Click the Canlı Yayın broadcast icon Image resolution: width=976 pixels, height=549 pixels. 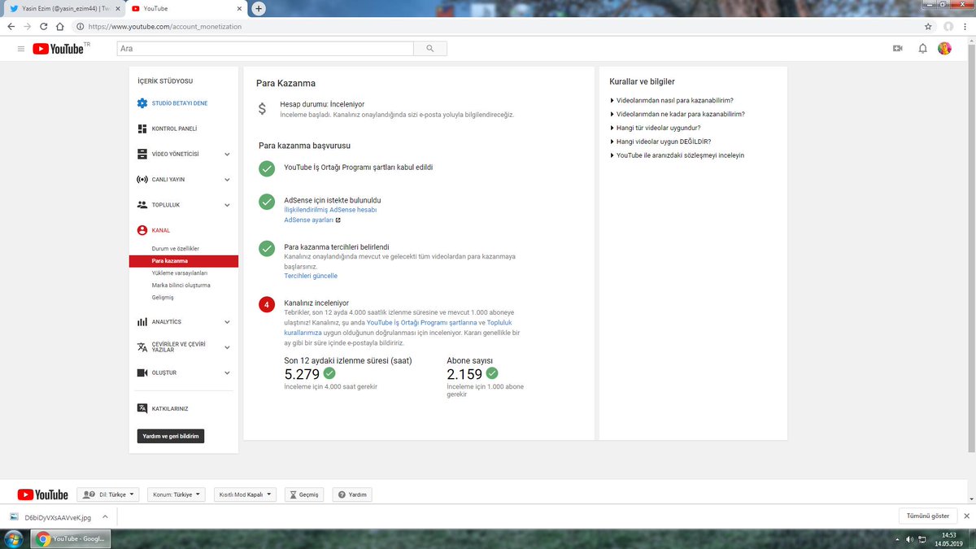142,179
